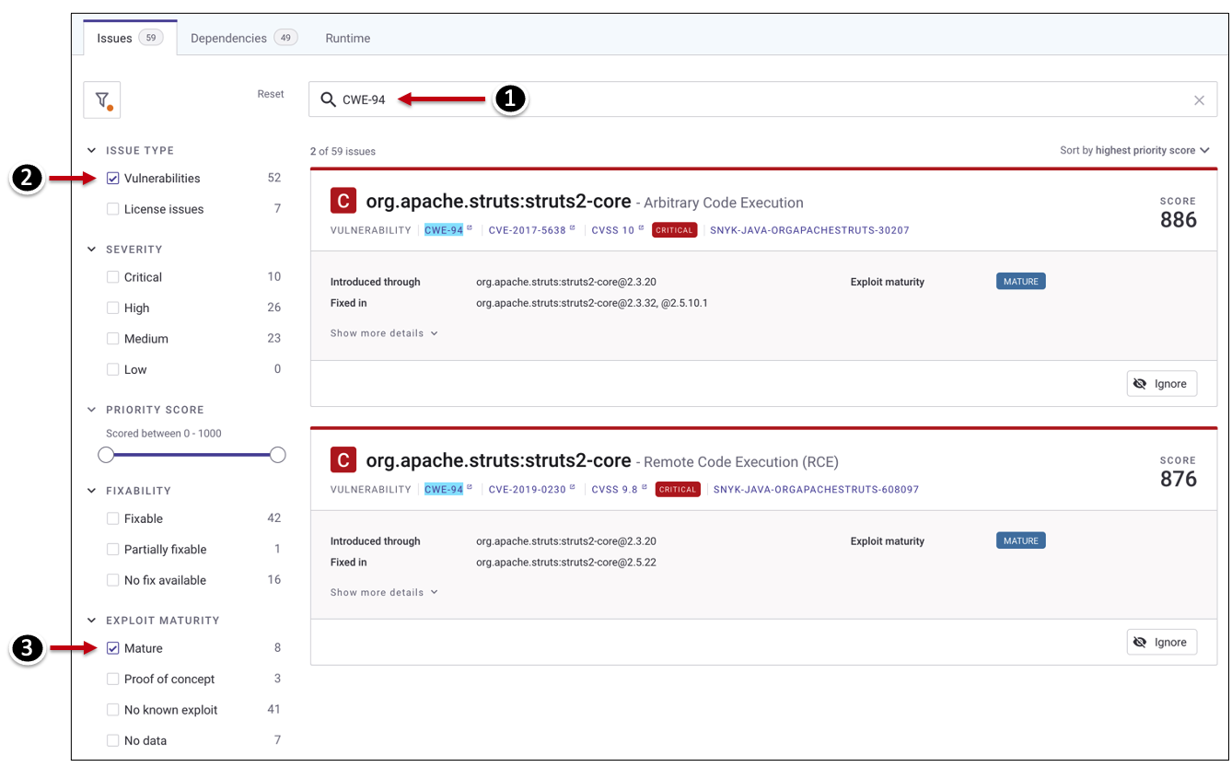Check the Proof of concept checkbox
Screen dimensions: 1232x767
(112, 679)
